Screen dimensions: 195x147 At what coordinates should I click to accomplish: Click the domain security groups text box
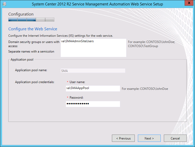click(x=93, y=48)
